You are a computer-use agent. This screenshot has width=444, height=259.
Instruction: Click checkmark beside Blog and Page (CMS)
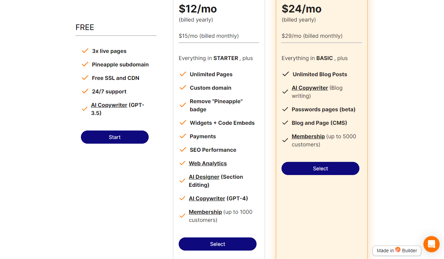(285, 123)
